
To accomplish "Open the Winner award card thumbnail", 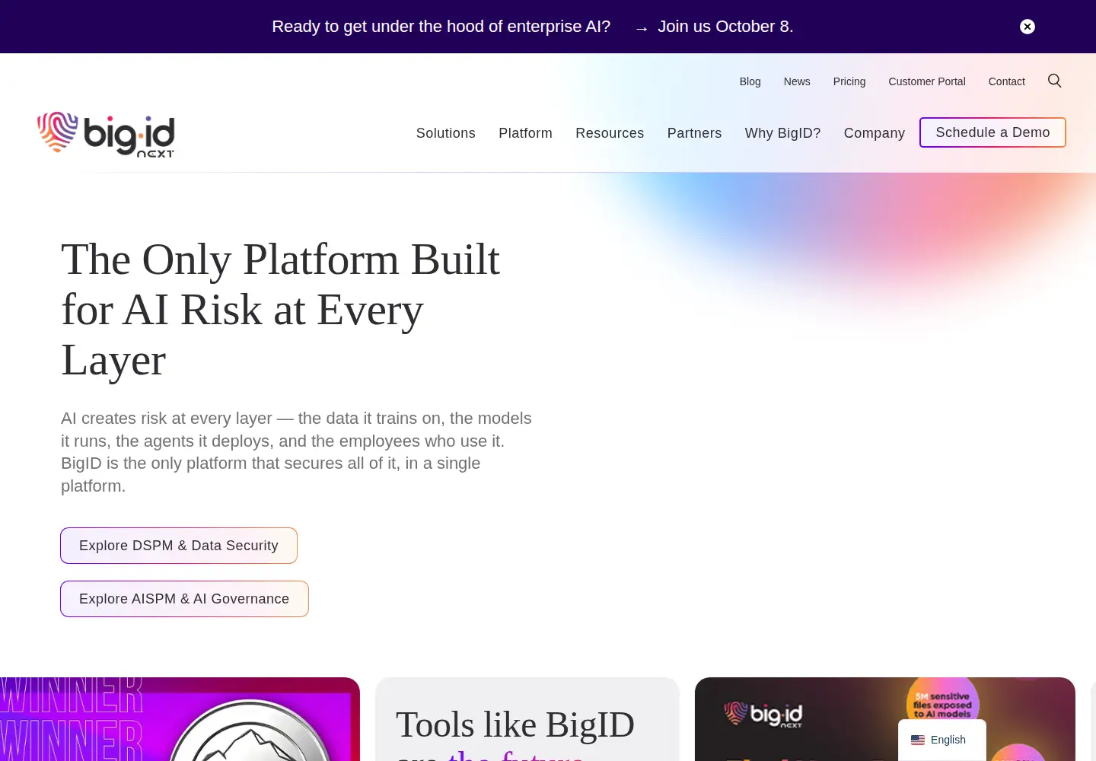I will pos(180,719).
